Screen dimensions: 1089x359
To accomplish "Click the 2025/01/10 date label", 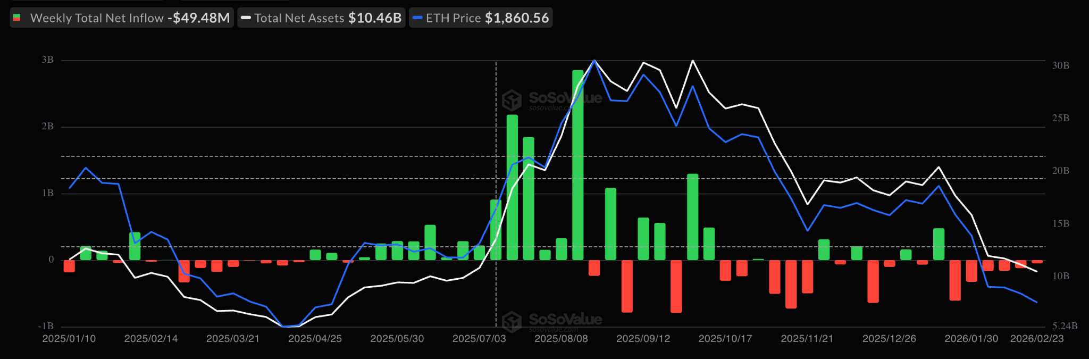I will [69, 339].
